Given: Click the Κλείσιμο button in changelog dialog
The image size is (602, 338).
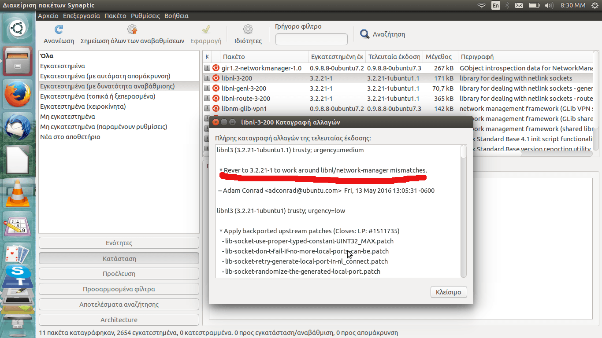Looking at the screenshot, I should (x=448, y=292).
